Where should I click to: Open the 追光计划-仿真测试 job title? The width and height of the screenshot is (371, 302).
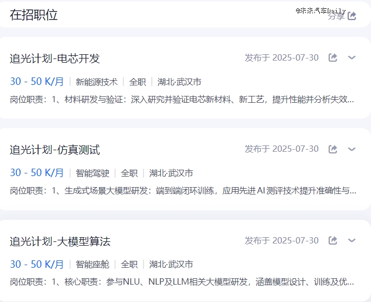click(55, 150)
